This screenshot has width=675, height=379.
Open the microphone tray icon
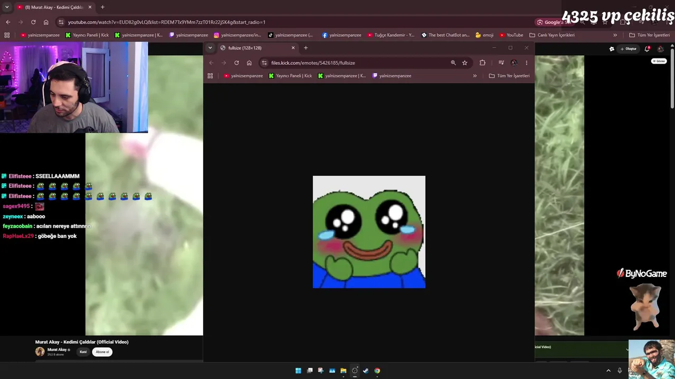[x=620, y=371]
